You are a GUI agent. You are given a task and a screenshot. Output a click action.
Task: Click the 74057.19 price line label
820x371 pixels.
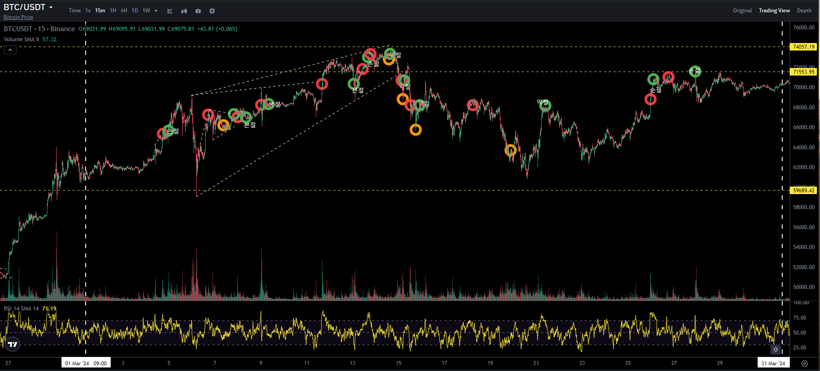803,47
